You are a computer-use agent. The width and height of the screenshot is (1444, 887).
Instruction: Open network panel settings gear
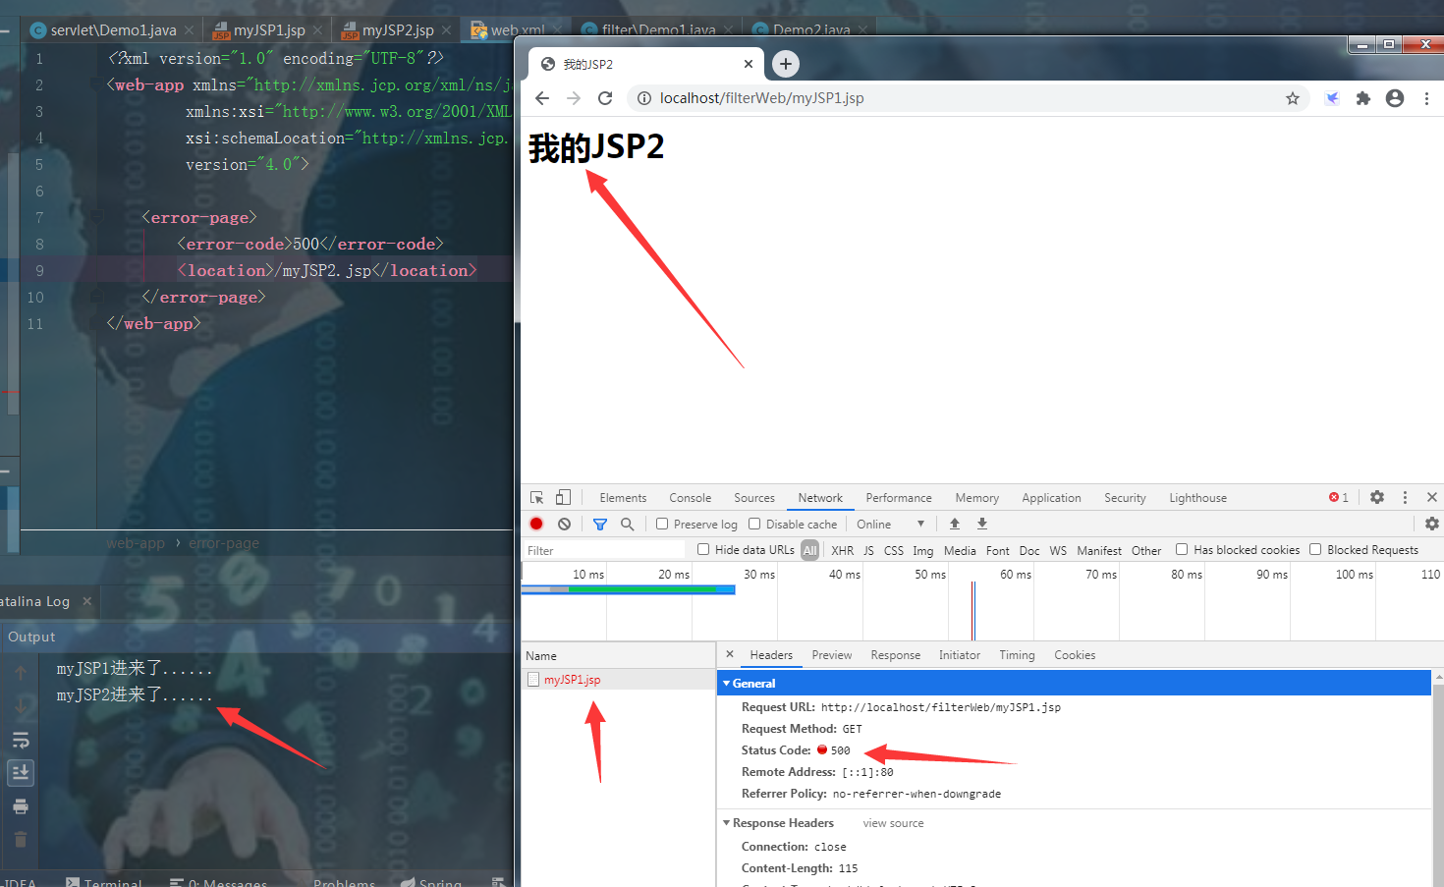click(1432, 524)
